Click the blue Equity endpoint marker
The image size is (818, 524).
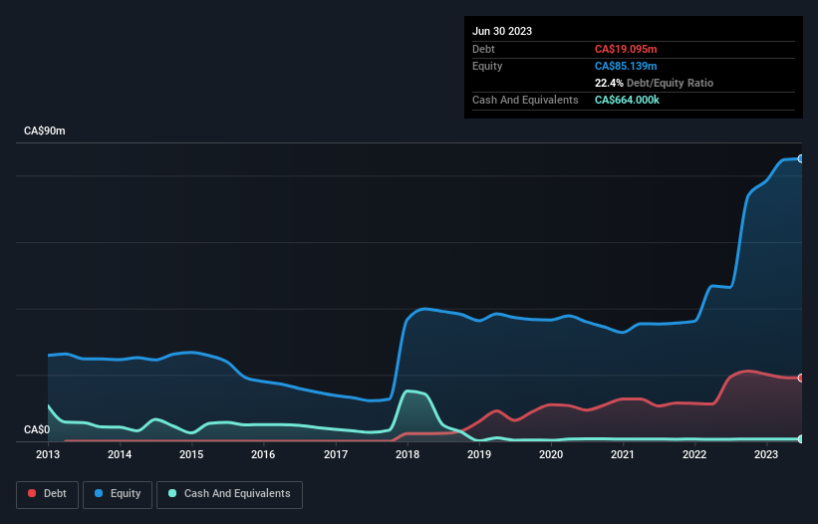pyautogui.click(x=801, y=159)
